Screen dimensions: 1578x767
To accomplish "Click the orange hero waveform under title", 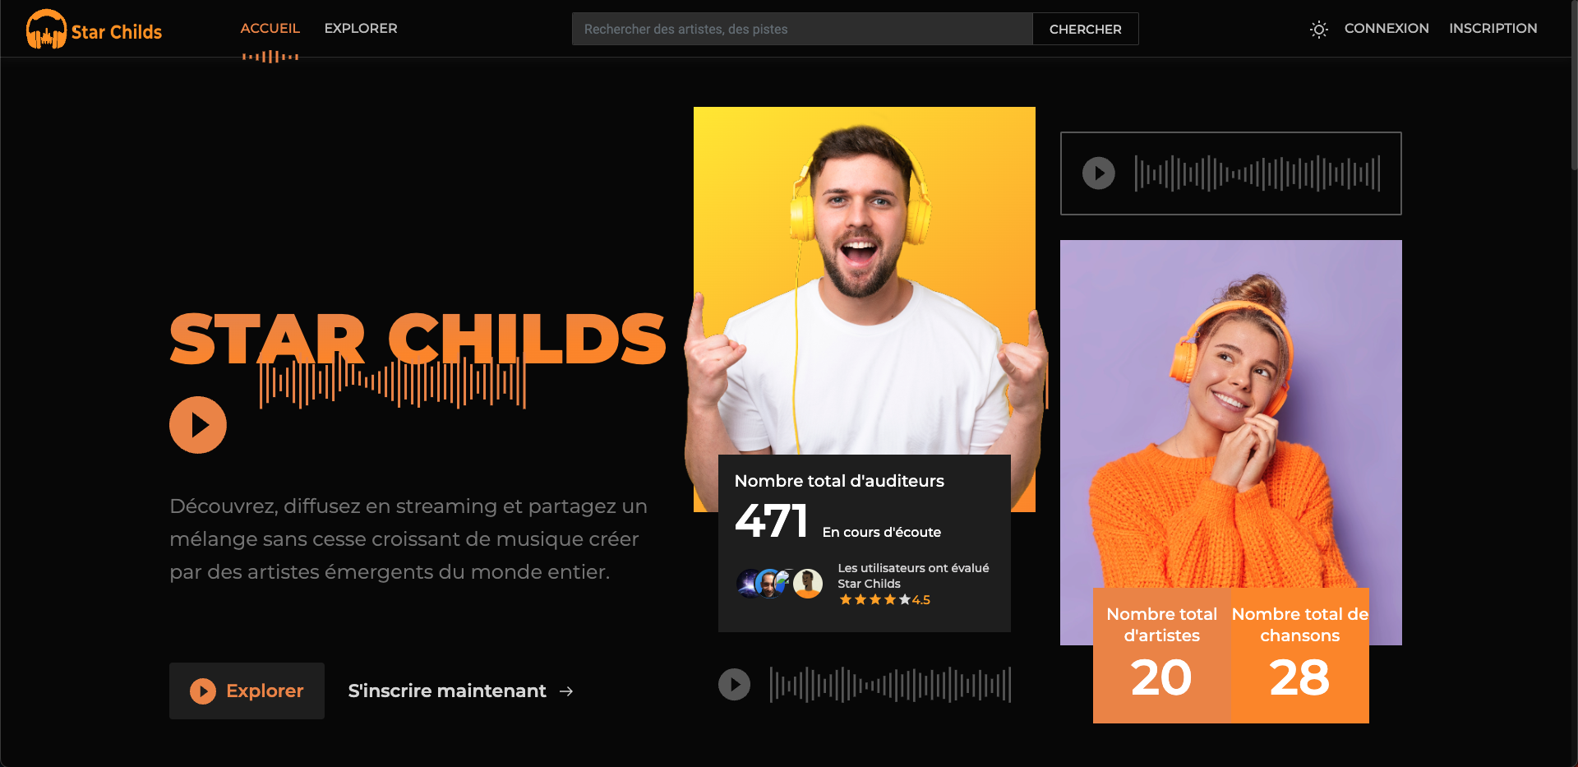I will 393,381.
